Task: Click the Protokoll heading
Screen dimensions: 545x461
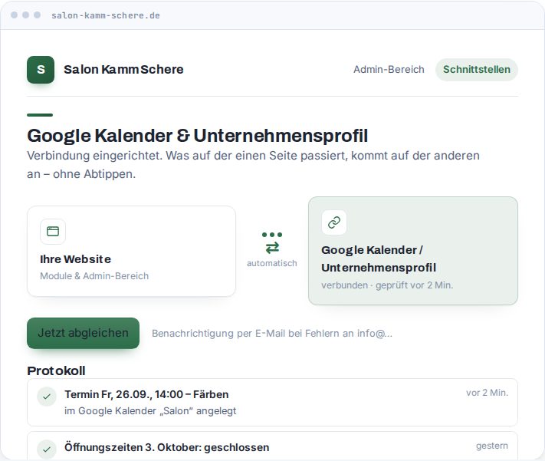Action: pos(56,371)
